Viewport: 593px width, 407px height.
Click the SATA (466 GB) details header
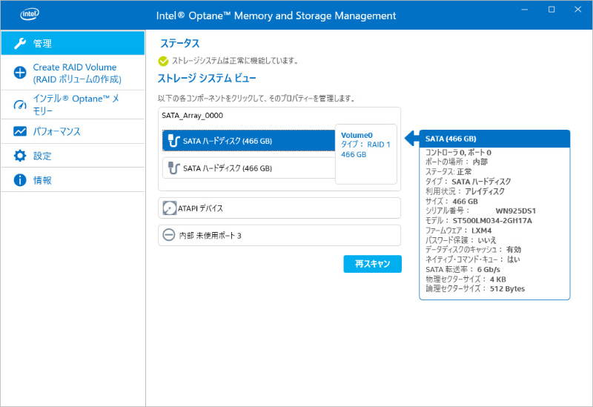click(494, 139)
